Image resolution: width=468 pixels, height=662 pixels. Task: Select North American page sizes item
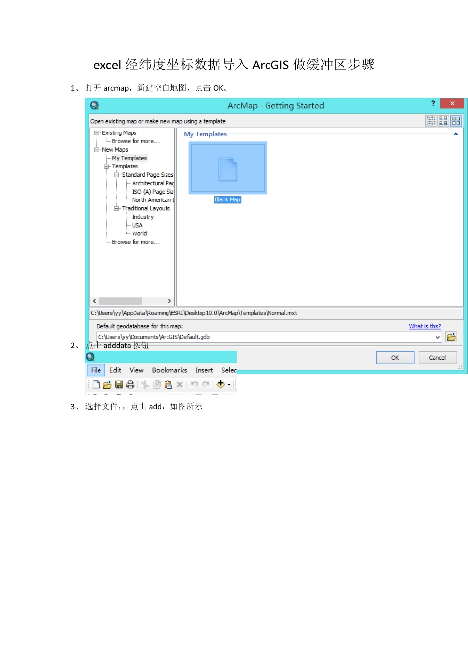pyautogui.click(x=153, y=200)
